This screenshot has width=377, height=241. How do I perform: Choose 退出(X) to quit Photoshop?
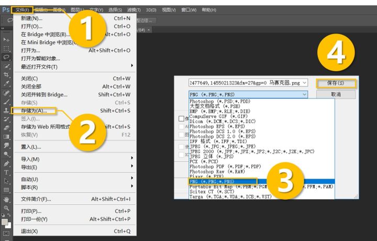coord(75,231)
